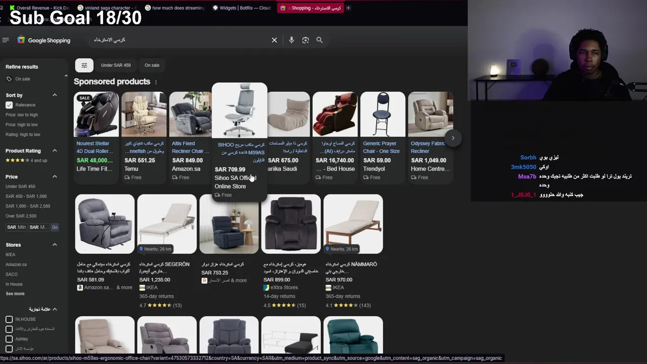Open the SIHOO M59AS ergonomic chair image

tap(240, 111)
